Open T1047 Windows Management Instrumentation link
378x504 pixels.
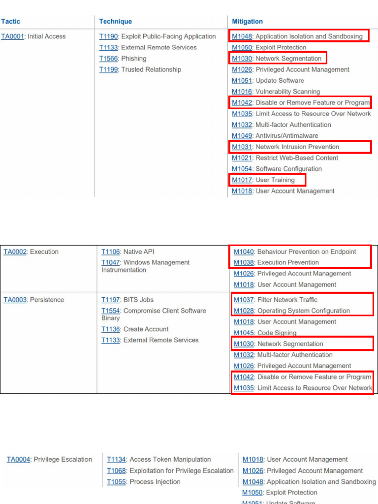tap(111, 262)
